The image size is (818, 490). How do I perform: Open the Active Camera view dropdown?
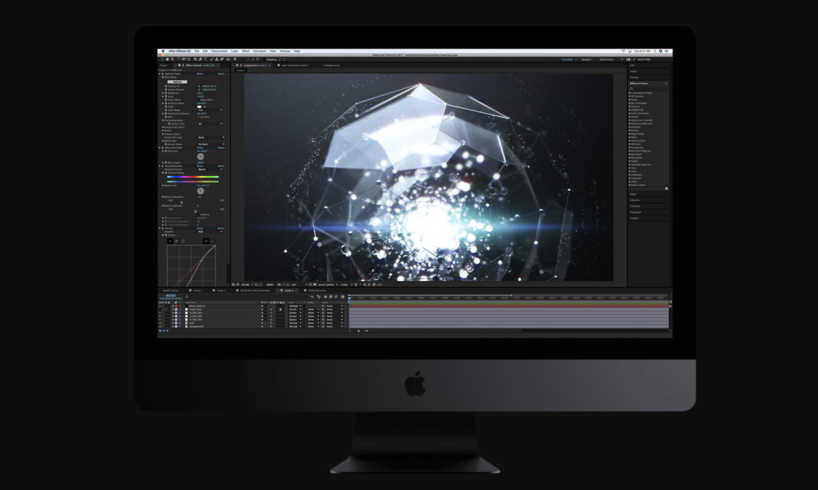click(328, 284)
